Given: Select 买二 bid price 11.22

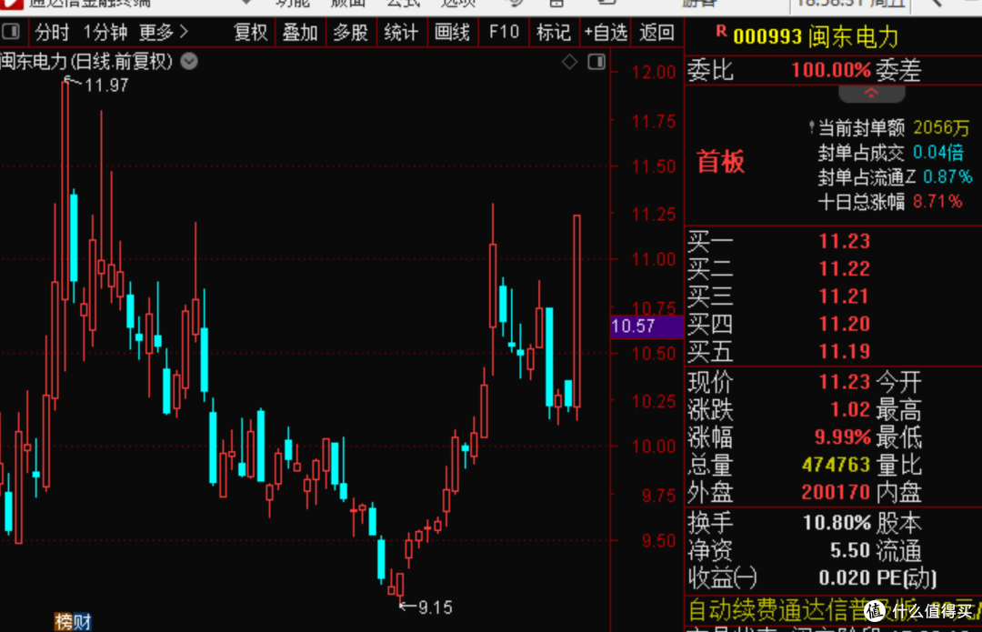Looking at the screenshot, I should pyautogui.click(x=844, y=268).
